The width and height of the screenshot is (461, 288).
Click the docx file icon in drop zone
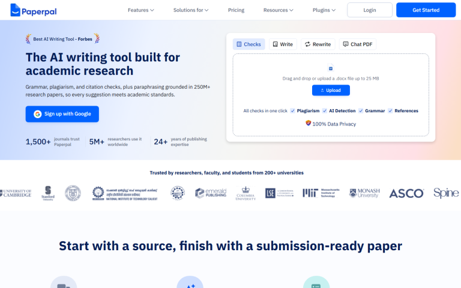click(x=331, y=68)
